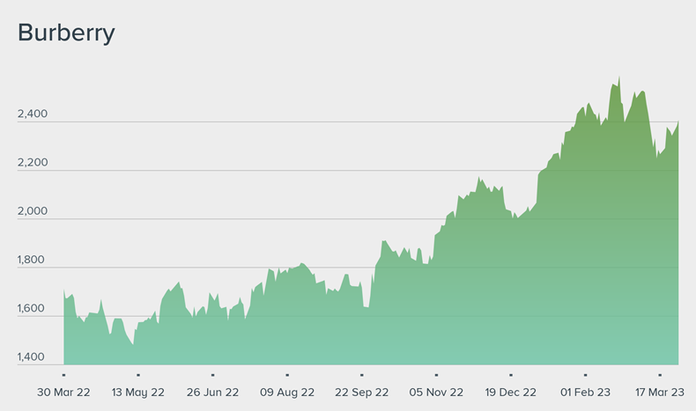
Task: Click the 17 Mar 23 date label
Action: 660,393
